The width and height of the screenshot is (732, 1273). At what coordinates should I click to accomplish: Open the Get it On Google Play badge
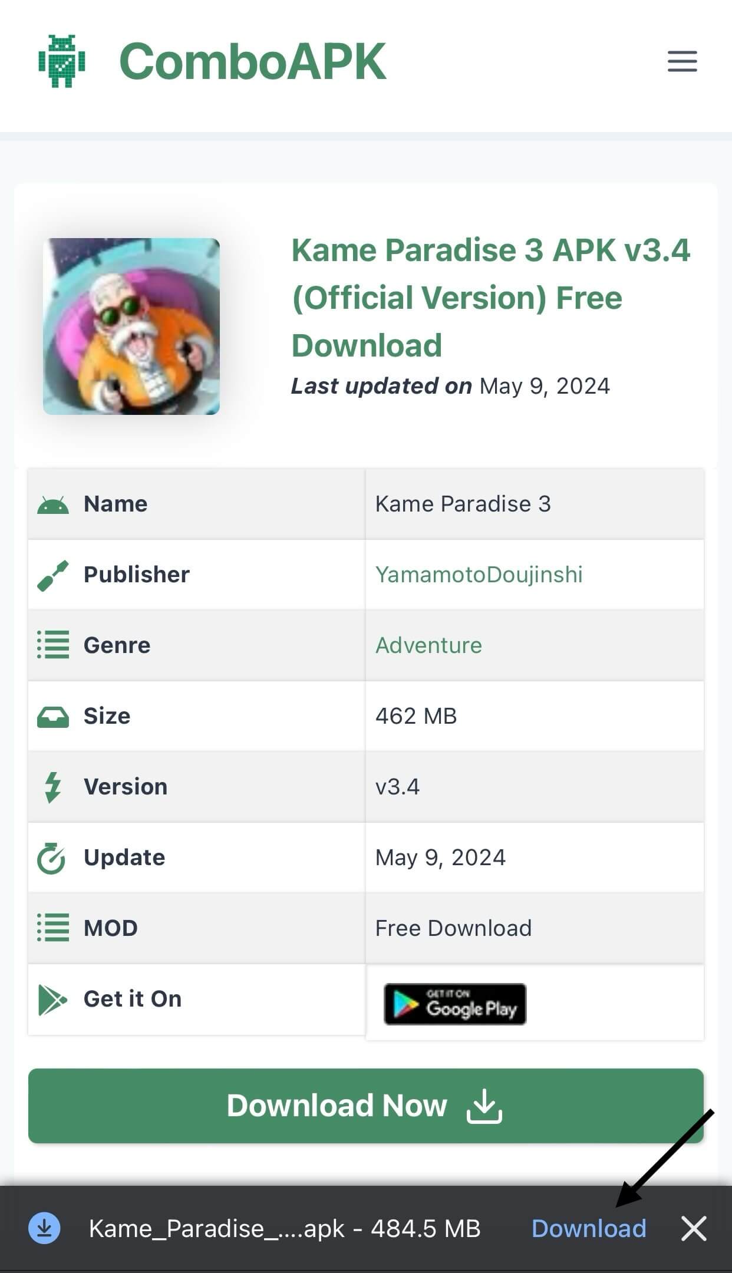(454, 1004)
